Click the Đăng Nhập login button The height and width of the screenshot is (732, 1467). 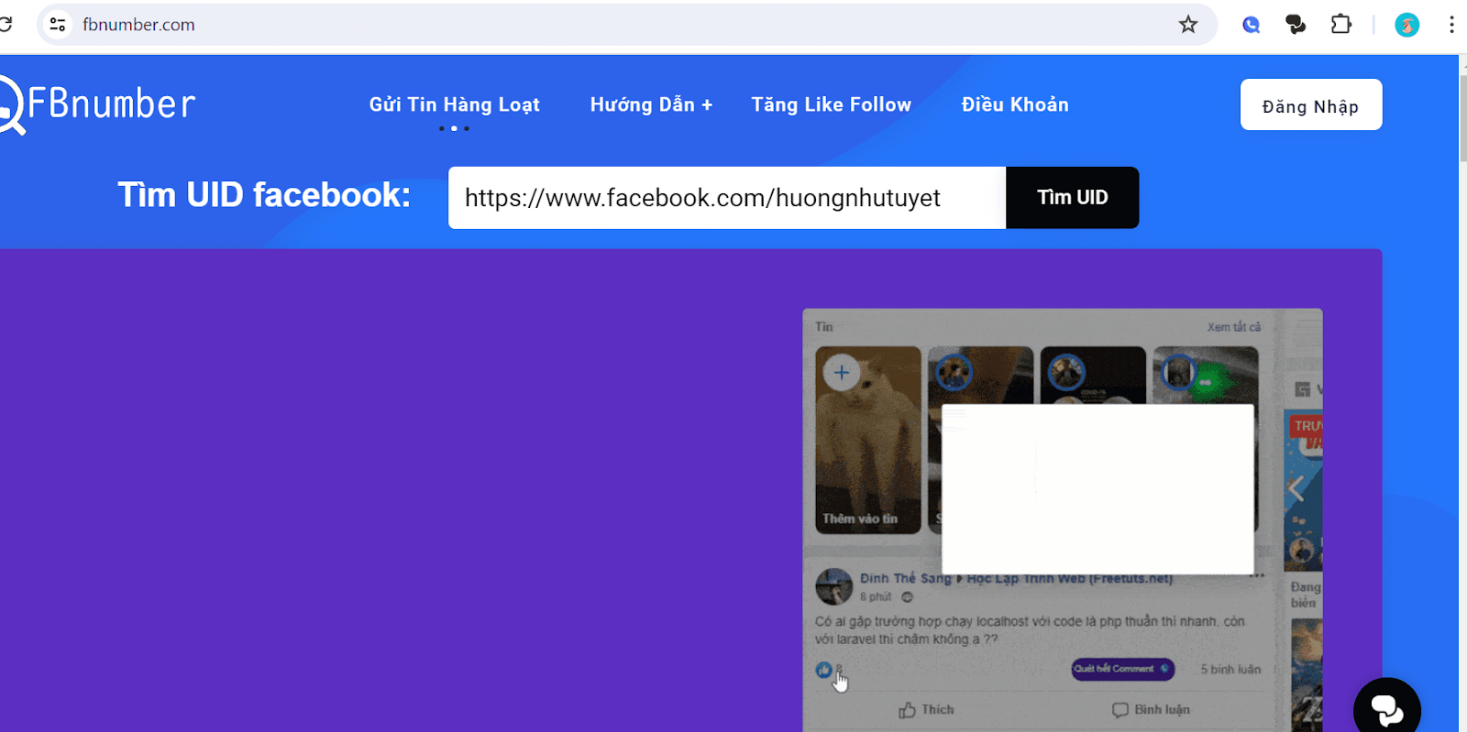(1311, 104)
